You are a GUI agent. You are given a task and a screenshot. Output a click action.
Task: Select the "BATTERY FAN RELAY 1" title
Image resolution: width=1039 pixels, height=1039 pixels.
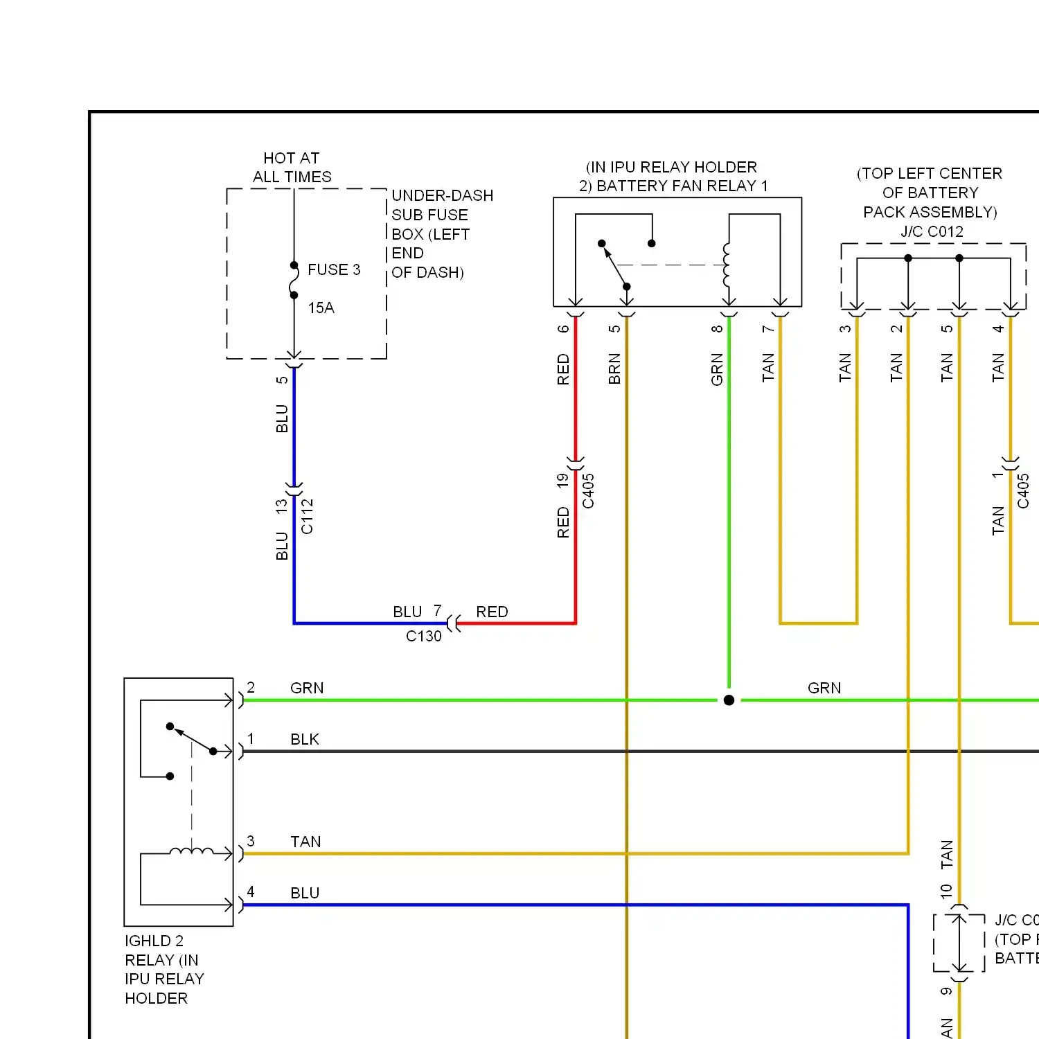coord(682,186)
